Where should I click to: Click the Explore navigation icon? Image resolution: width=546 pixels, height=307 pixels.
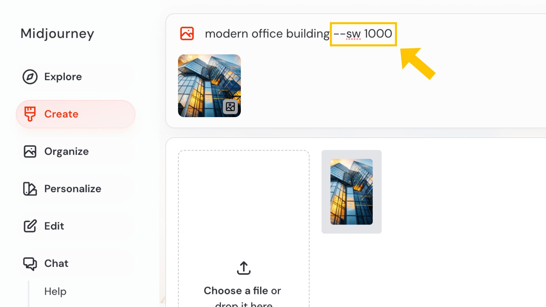coord(30,77)
